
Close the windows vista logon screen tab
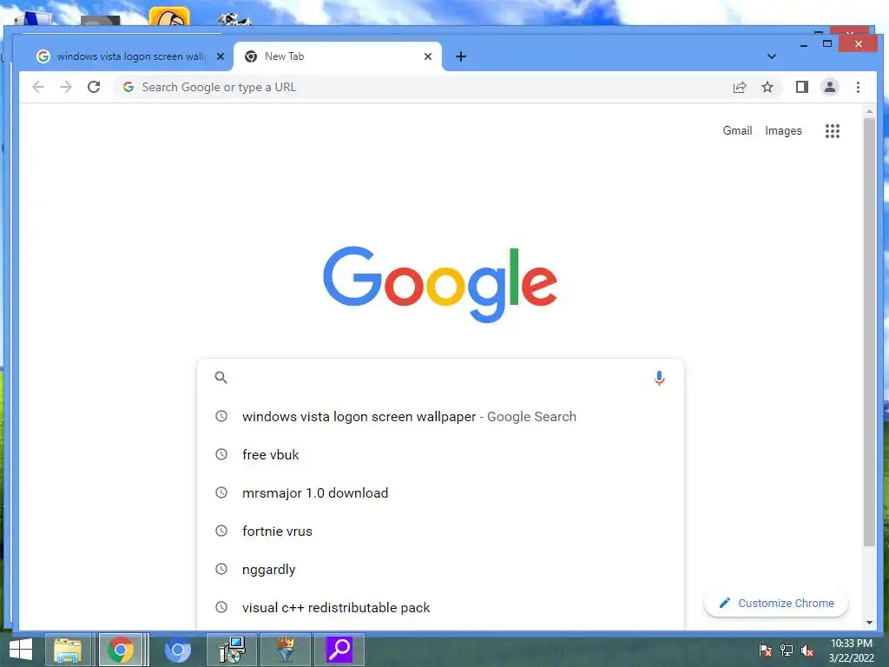[221, 56]
